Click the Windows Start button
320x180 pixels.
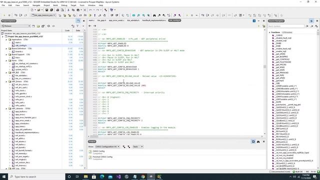[x=4, y=176]
